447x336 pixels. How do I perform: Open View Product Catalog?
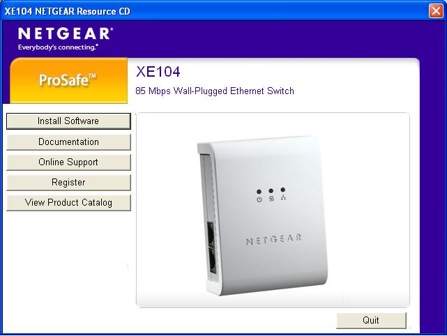coord(68,203)
